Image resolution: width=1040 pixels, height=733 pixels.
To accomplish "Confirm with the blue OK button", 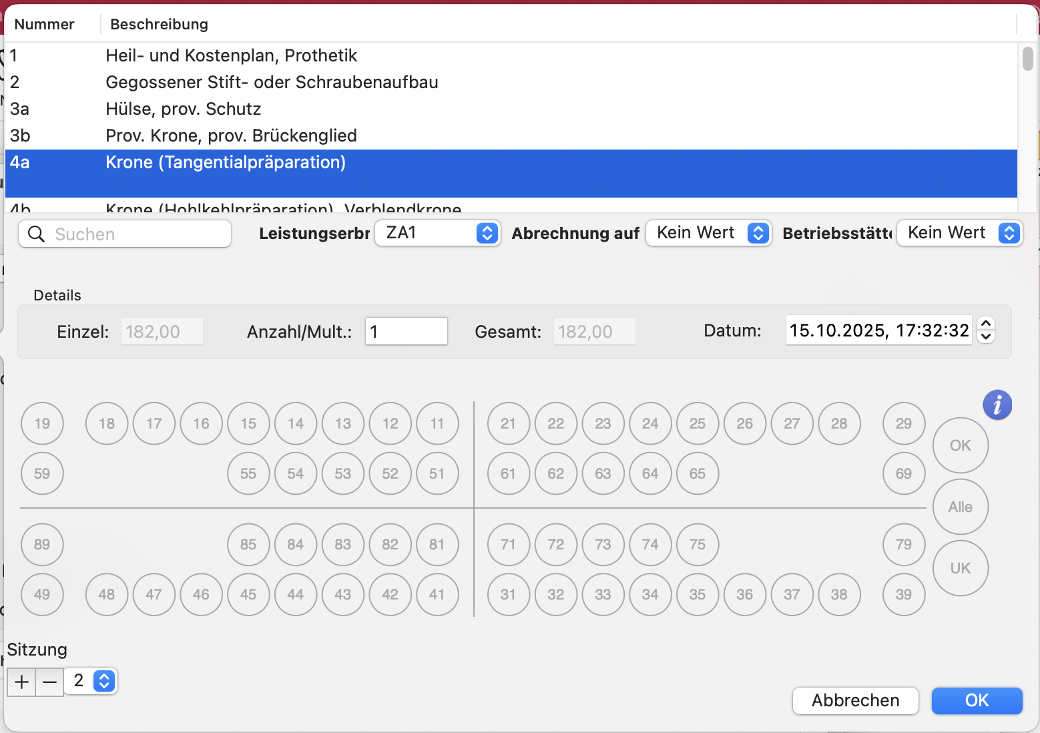I will tap(977, 700).
